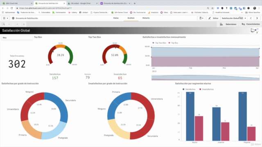
Task: Open the Qlik Sense Cloud bookmark
Action: (120, 13)
